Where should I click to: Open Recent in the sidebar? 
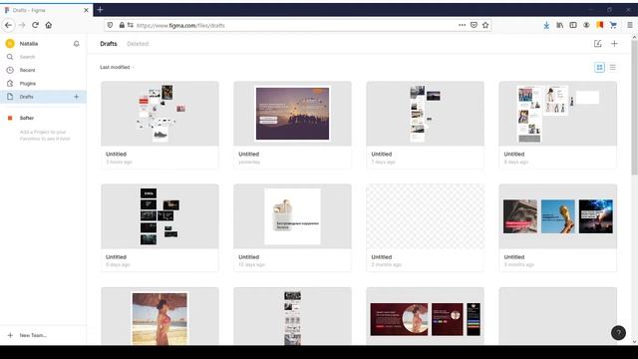[27, 70]
